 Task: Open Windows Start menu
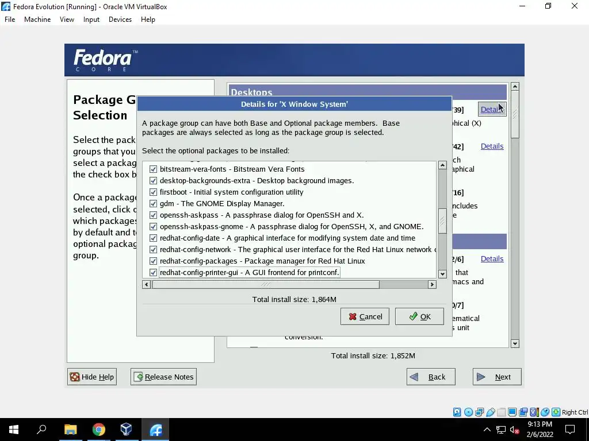point(14,430)
